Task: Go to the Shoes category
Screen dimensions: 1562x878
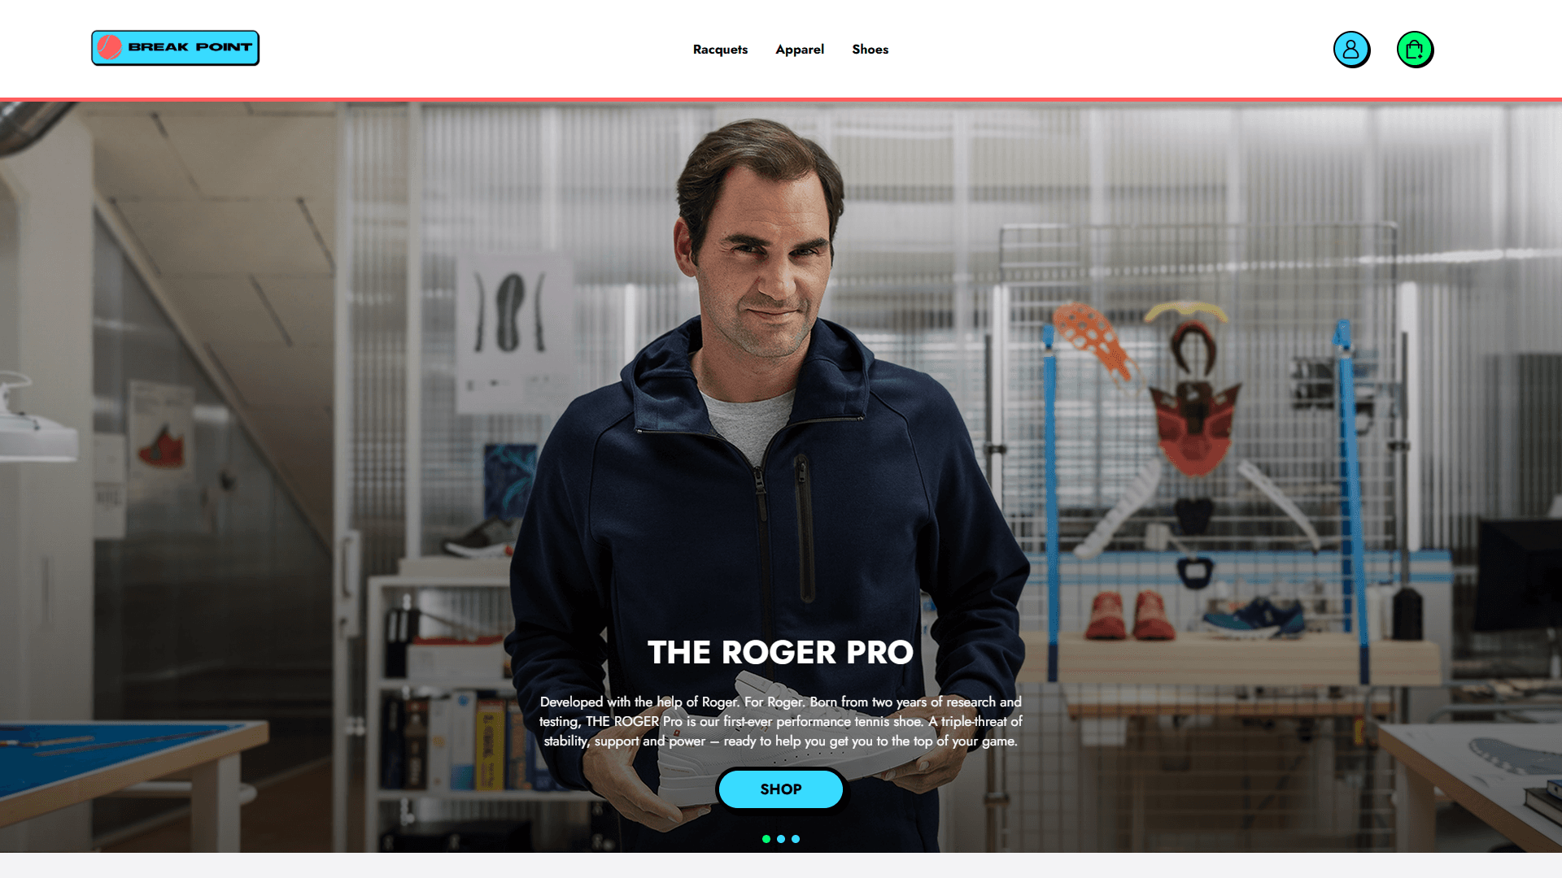Action: coord(870,50)
